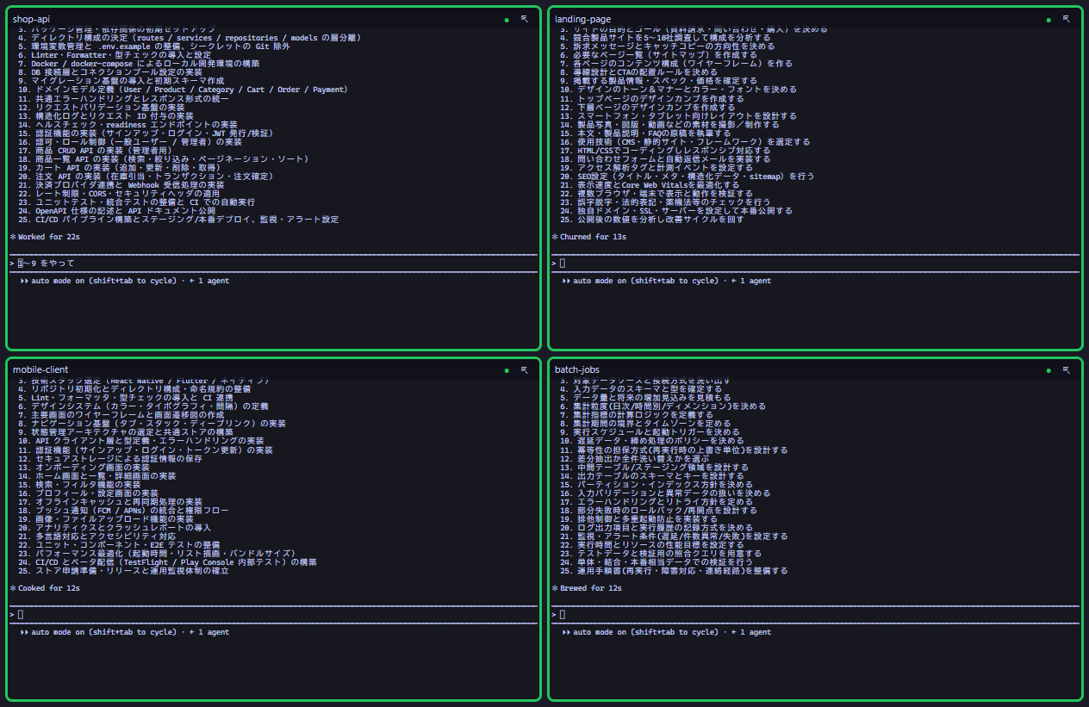
Task: Click shop-api line 7 'Docker / docker-compose'
Action: [x=139, y=64]
